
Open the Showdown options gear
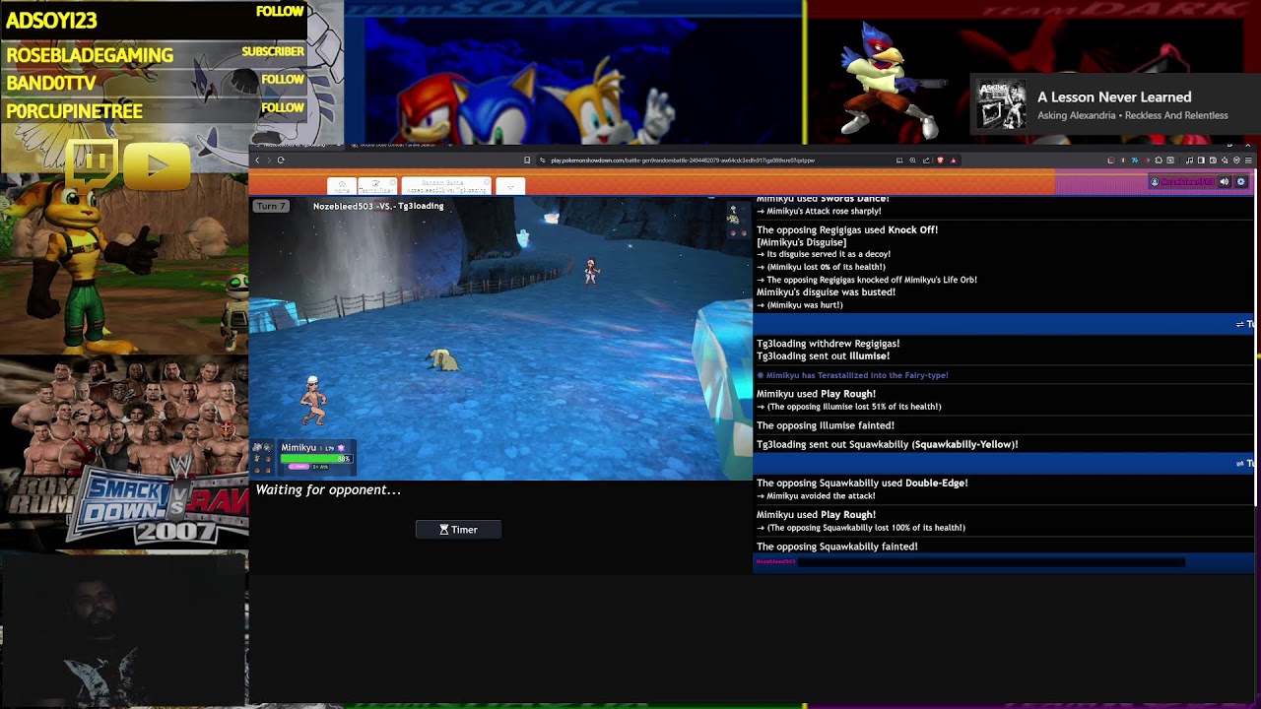tap(1241, 182)
